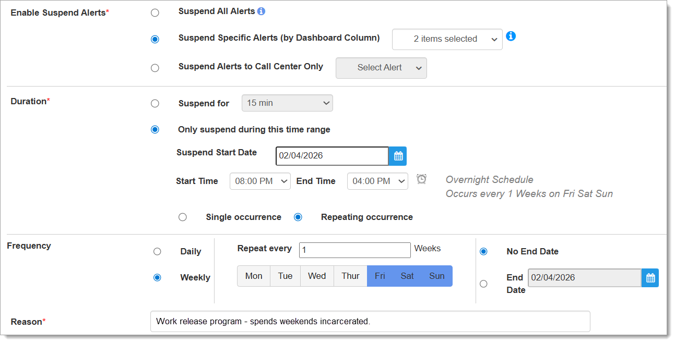Click the Repeat every weeks field
This screenshot has height=343, width=675.
354,250
